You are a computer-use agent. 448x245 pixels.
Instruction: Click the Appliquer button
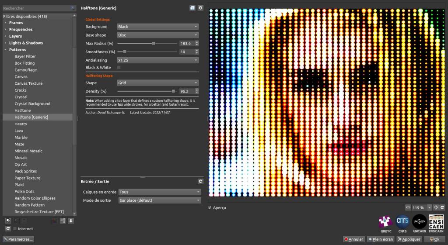click(x=409, y=239)
